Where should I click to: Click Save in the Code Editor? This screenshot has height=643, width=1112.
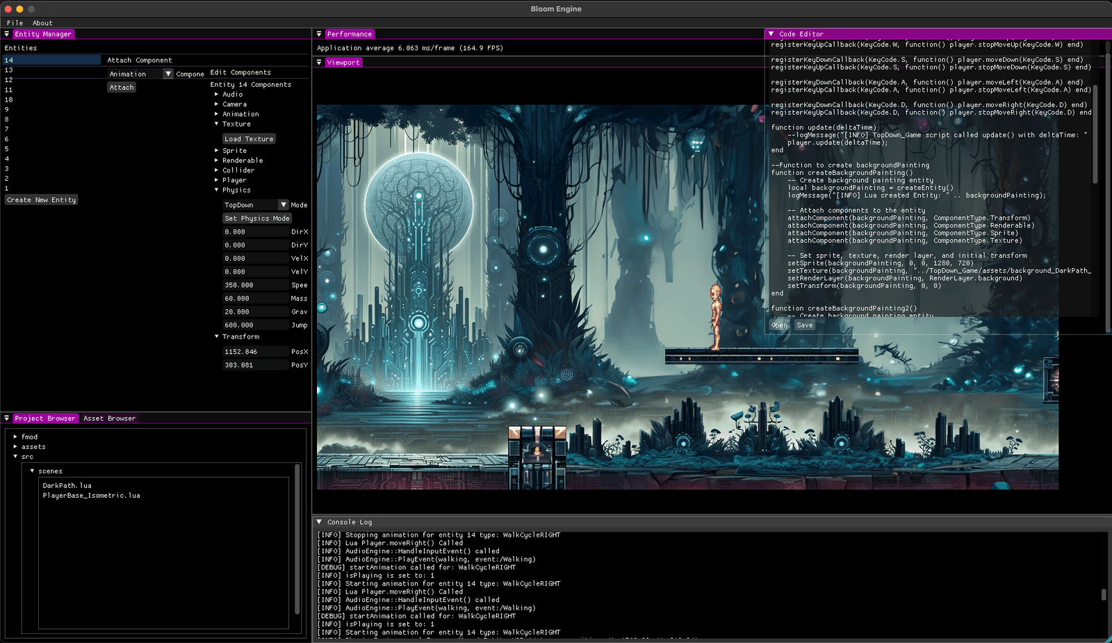click(x=805, y=325)
